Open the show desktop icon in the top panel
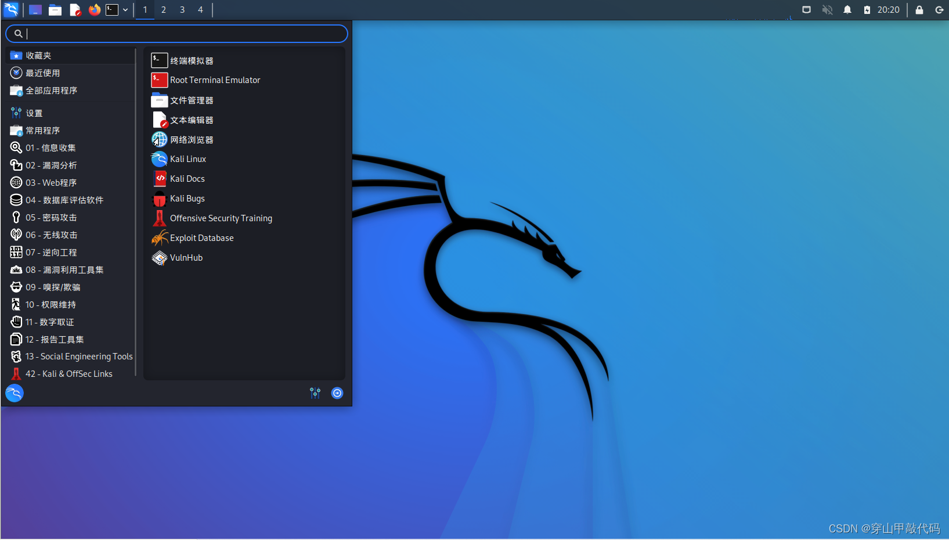 pos(35,10)
